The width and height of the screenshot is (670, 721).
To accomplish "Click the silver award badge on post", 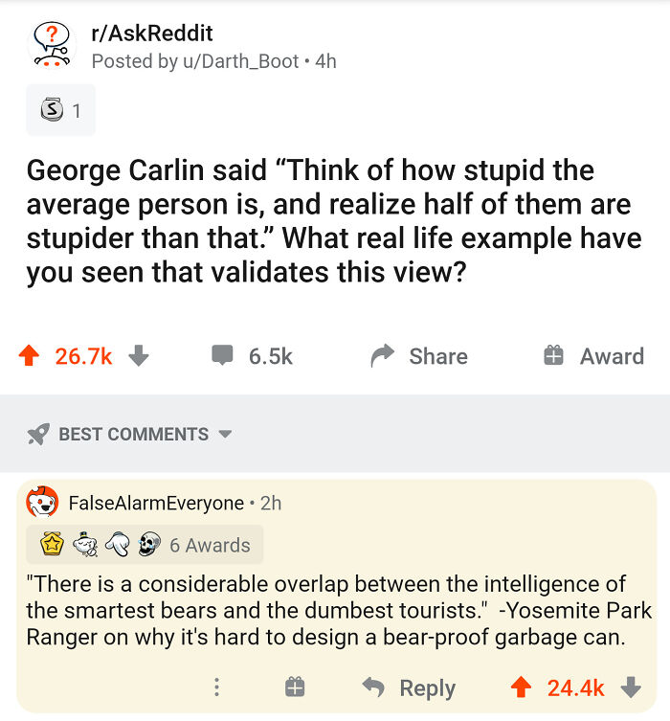I will pyautogui.click(x=52, y=109).
